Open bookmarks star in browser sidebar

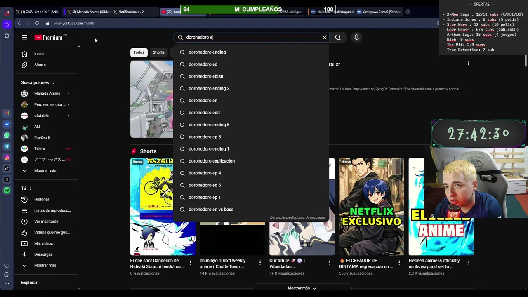click(x=7, y=35)
